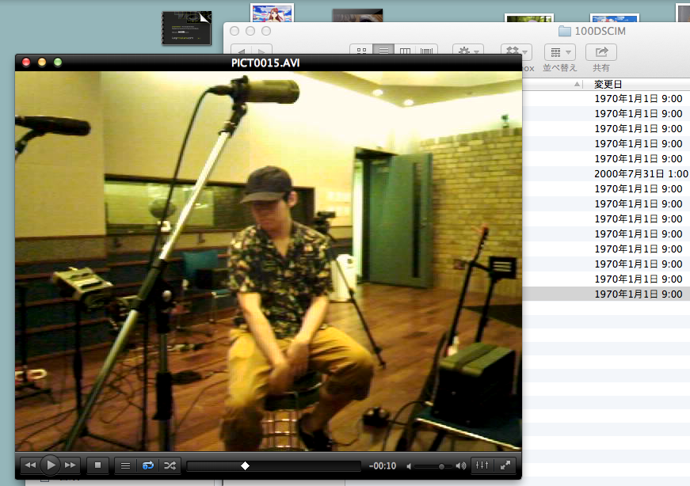Mute audio via the left speaker icon
This screenshot has width=690, height=486.
coord(410,466)
